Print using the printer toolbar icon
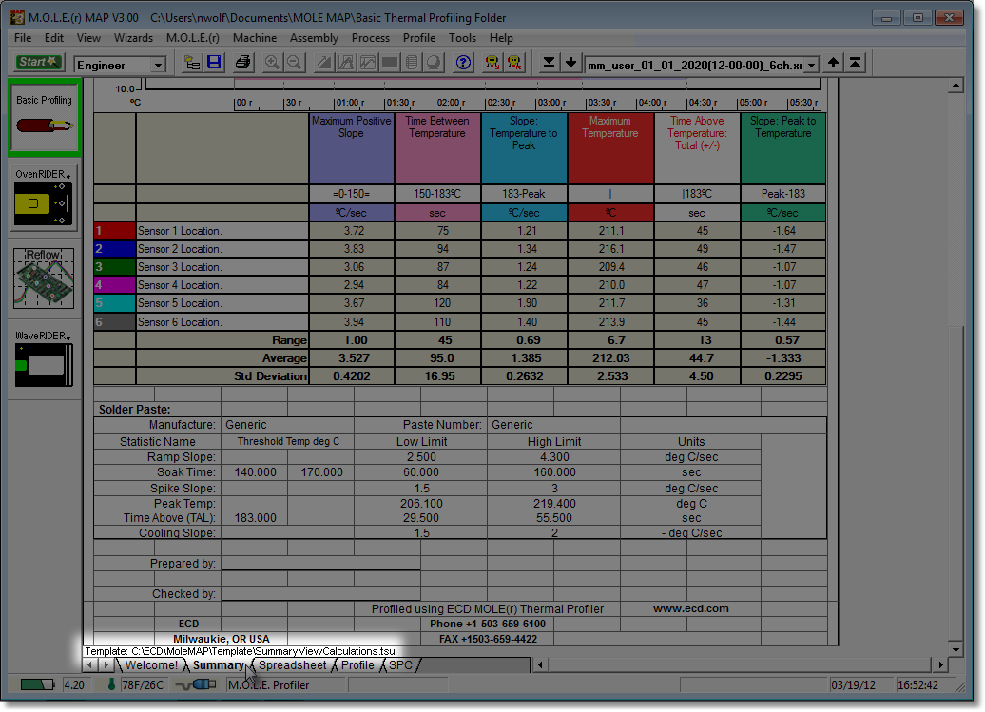This screenshot has height=712, width=985. coord(242,63)
